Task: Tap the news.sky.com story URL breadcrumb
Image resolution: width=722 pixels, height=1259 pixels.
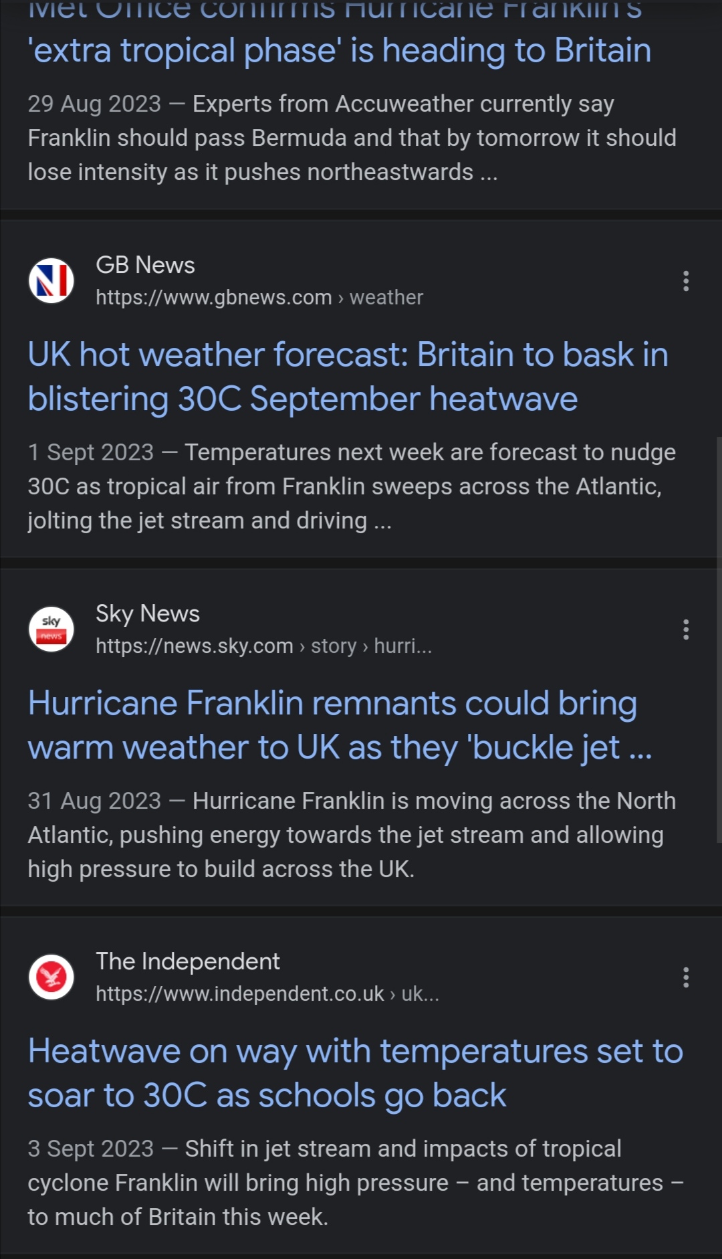Action: coord(264,646)
